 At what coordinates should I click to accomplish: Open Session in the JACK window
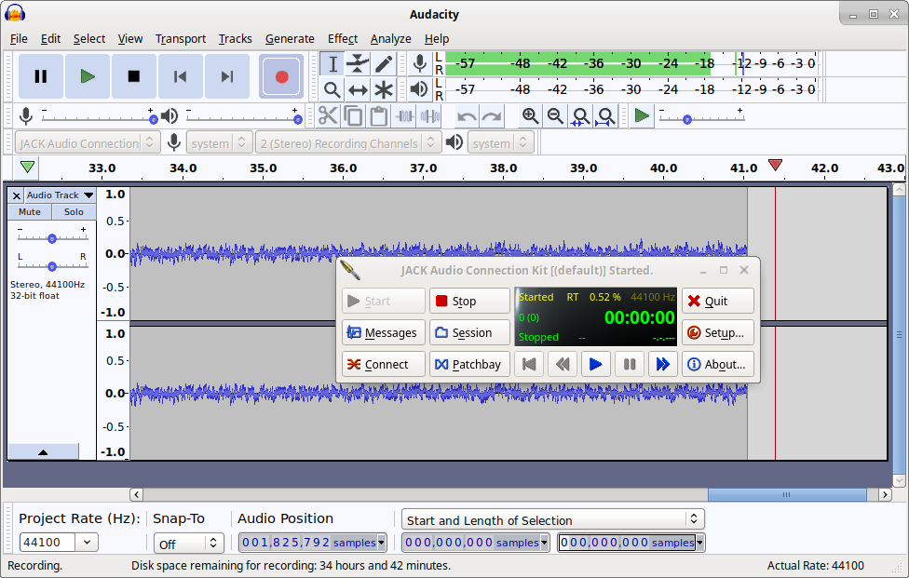469,332
